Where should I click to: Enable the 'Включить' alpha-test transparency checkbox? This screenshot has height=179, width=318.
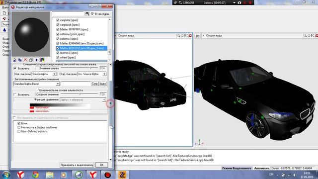pos(15,94)
